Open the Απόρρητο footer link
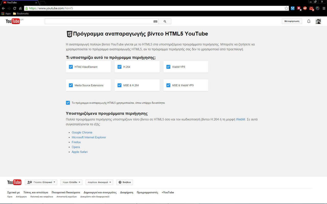The image size is (327, 204). [21, 197]
